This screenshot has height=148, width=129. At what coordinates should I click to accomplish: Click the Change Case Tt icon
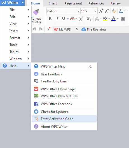121,11
